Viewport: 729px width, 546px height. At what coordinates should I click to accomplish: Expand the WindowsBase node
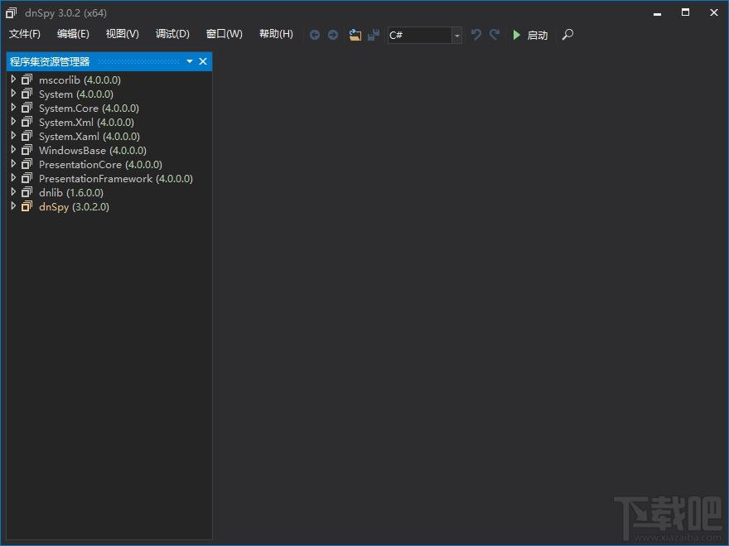(x=13, y=149)
